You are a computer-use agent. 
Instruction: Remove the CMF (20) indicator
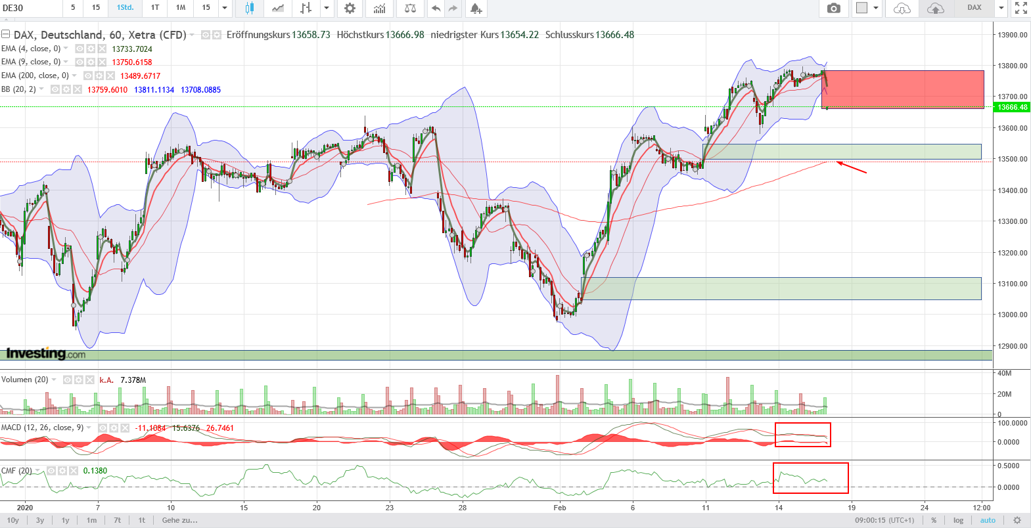coord(74,470)
